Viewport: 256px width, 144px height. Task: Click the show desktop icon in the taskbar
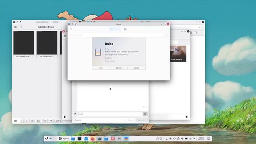[208, 138]
